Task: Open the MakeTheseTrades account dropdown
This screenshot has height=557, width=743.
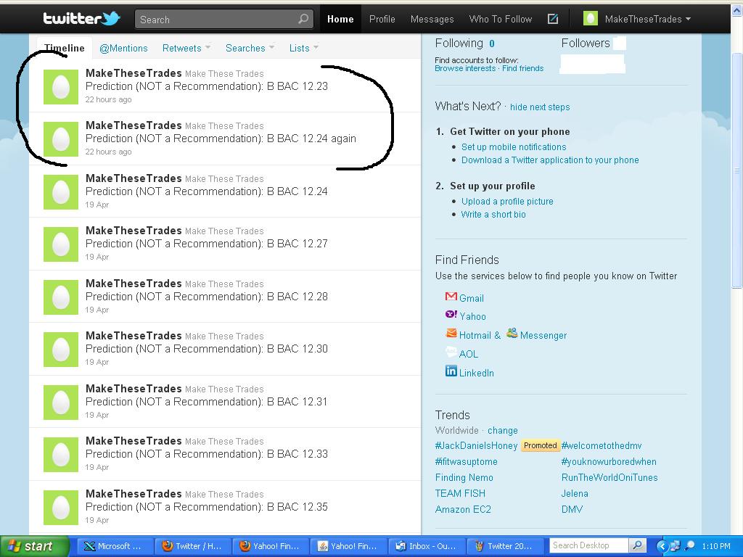Action: pyautogui.click(x=647, y=20)
